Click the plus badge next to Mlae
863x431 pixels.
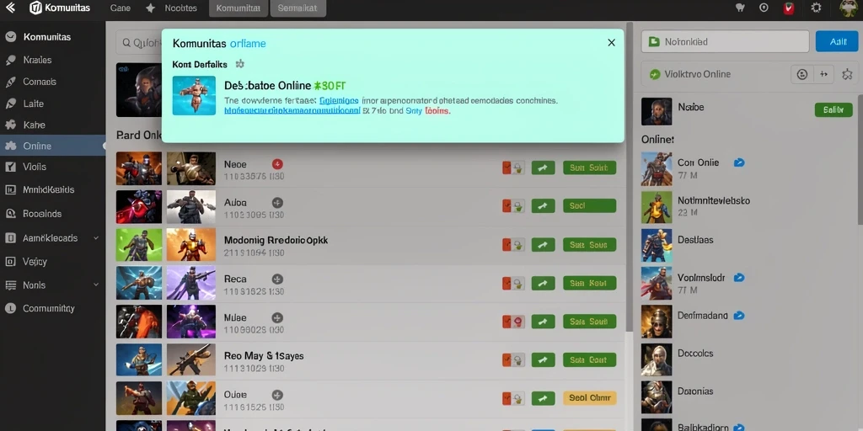pos(277,317)
